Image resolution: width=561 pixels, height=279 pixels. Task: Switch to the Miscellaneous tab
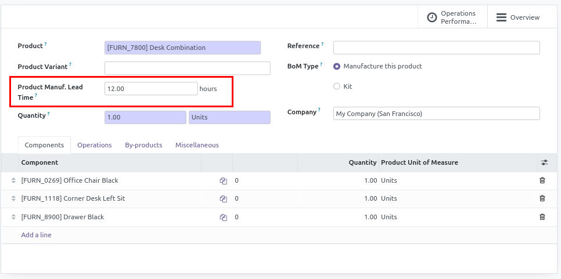pos(197,145)
